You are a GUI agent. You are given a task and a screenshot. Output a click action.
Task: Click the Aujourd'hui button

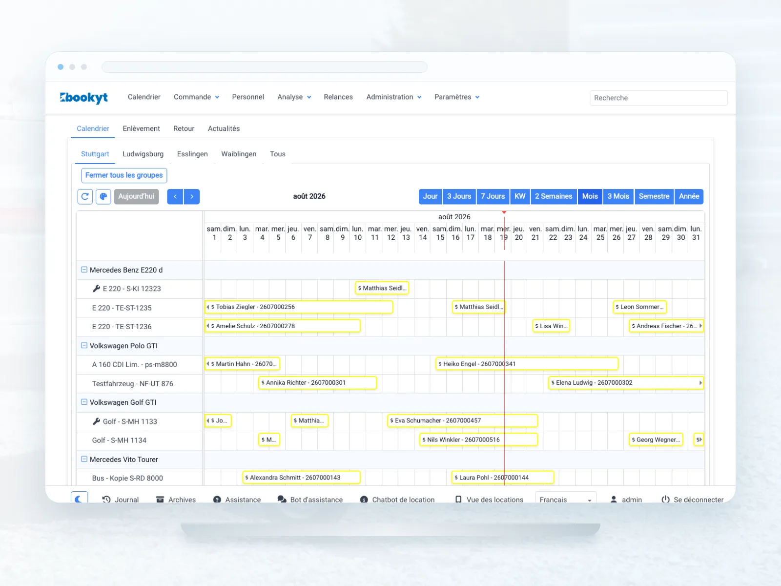[136, 196]
